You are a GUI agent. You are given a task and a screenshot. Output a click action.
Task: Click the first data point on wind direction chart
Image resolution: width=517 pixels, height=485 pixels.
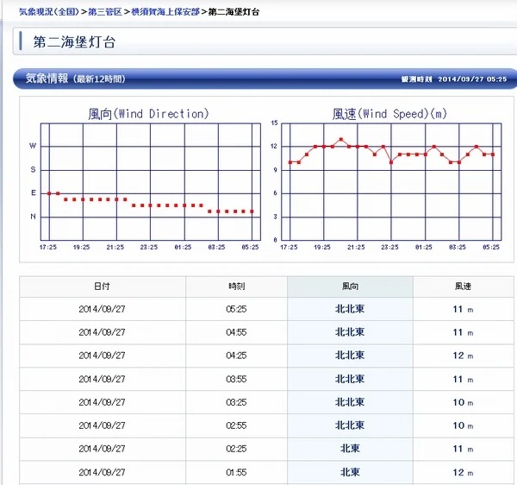pos(49,193)
